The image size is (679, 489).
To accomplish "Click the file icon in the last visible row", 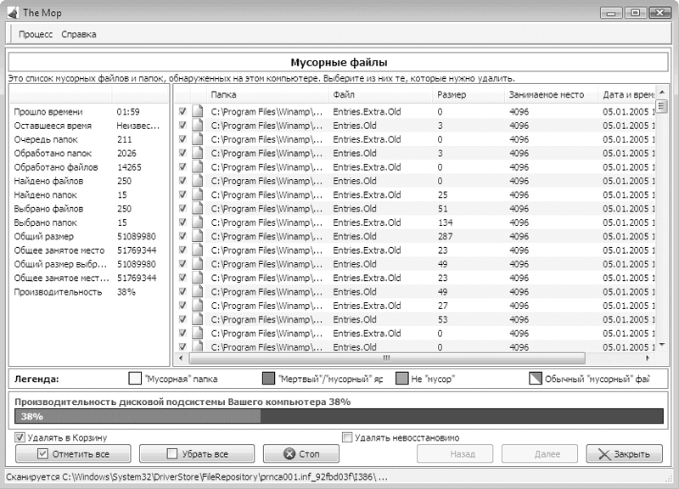I will (x=197, y=347).
